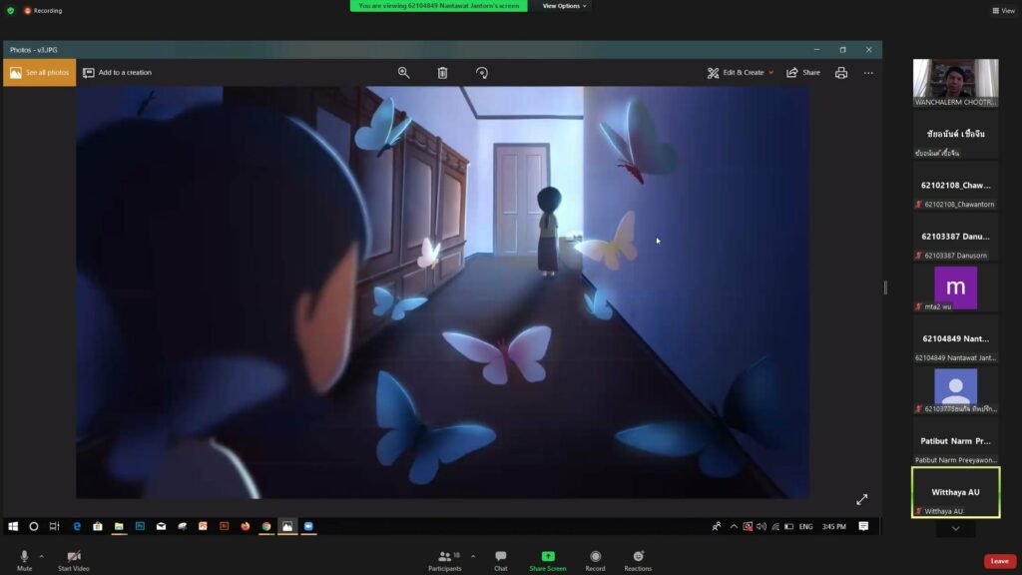Select the Rotate icon in Photos
This screenshot has height=575, width=1022.
click(x=482, y=72)
